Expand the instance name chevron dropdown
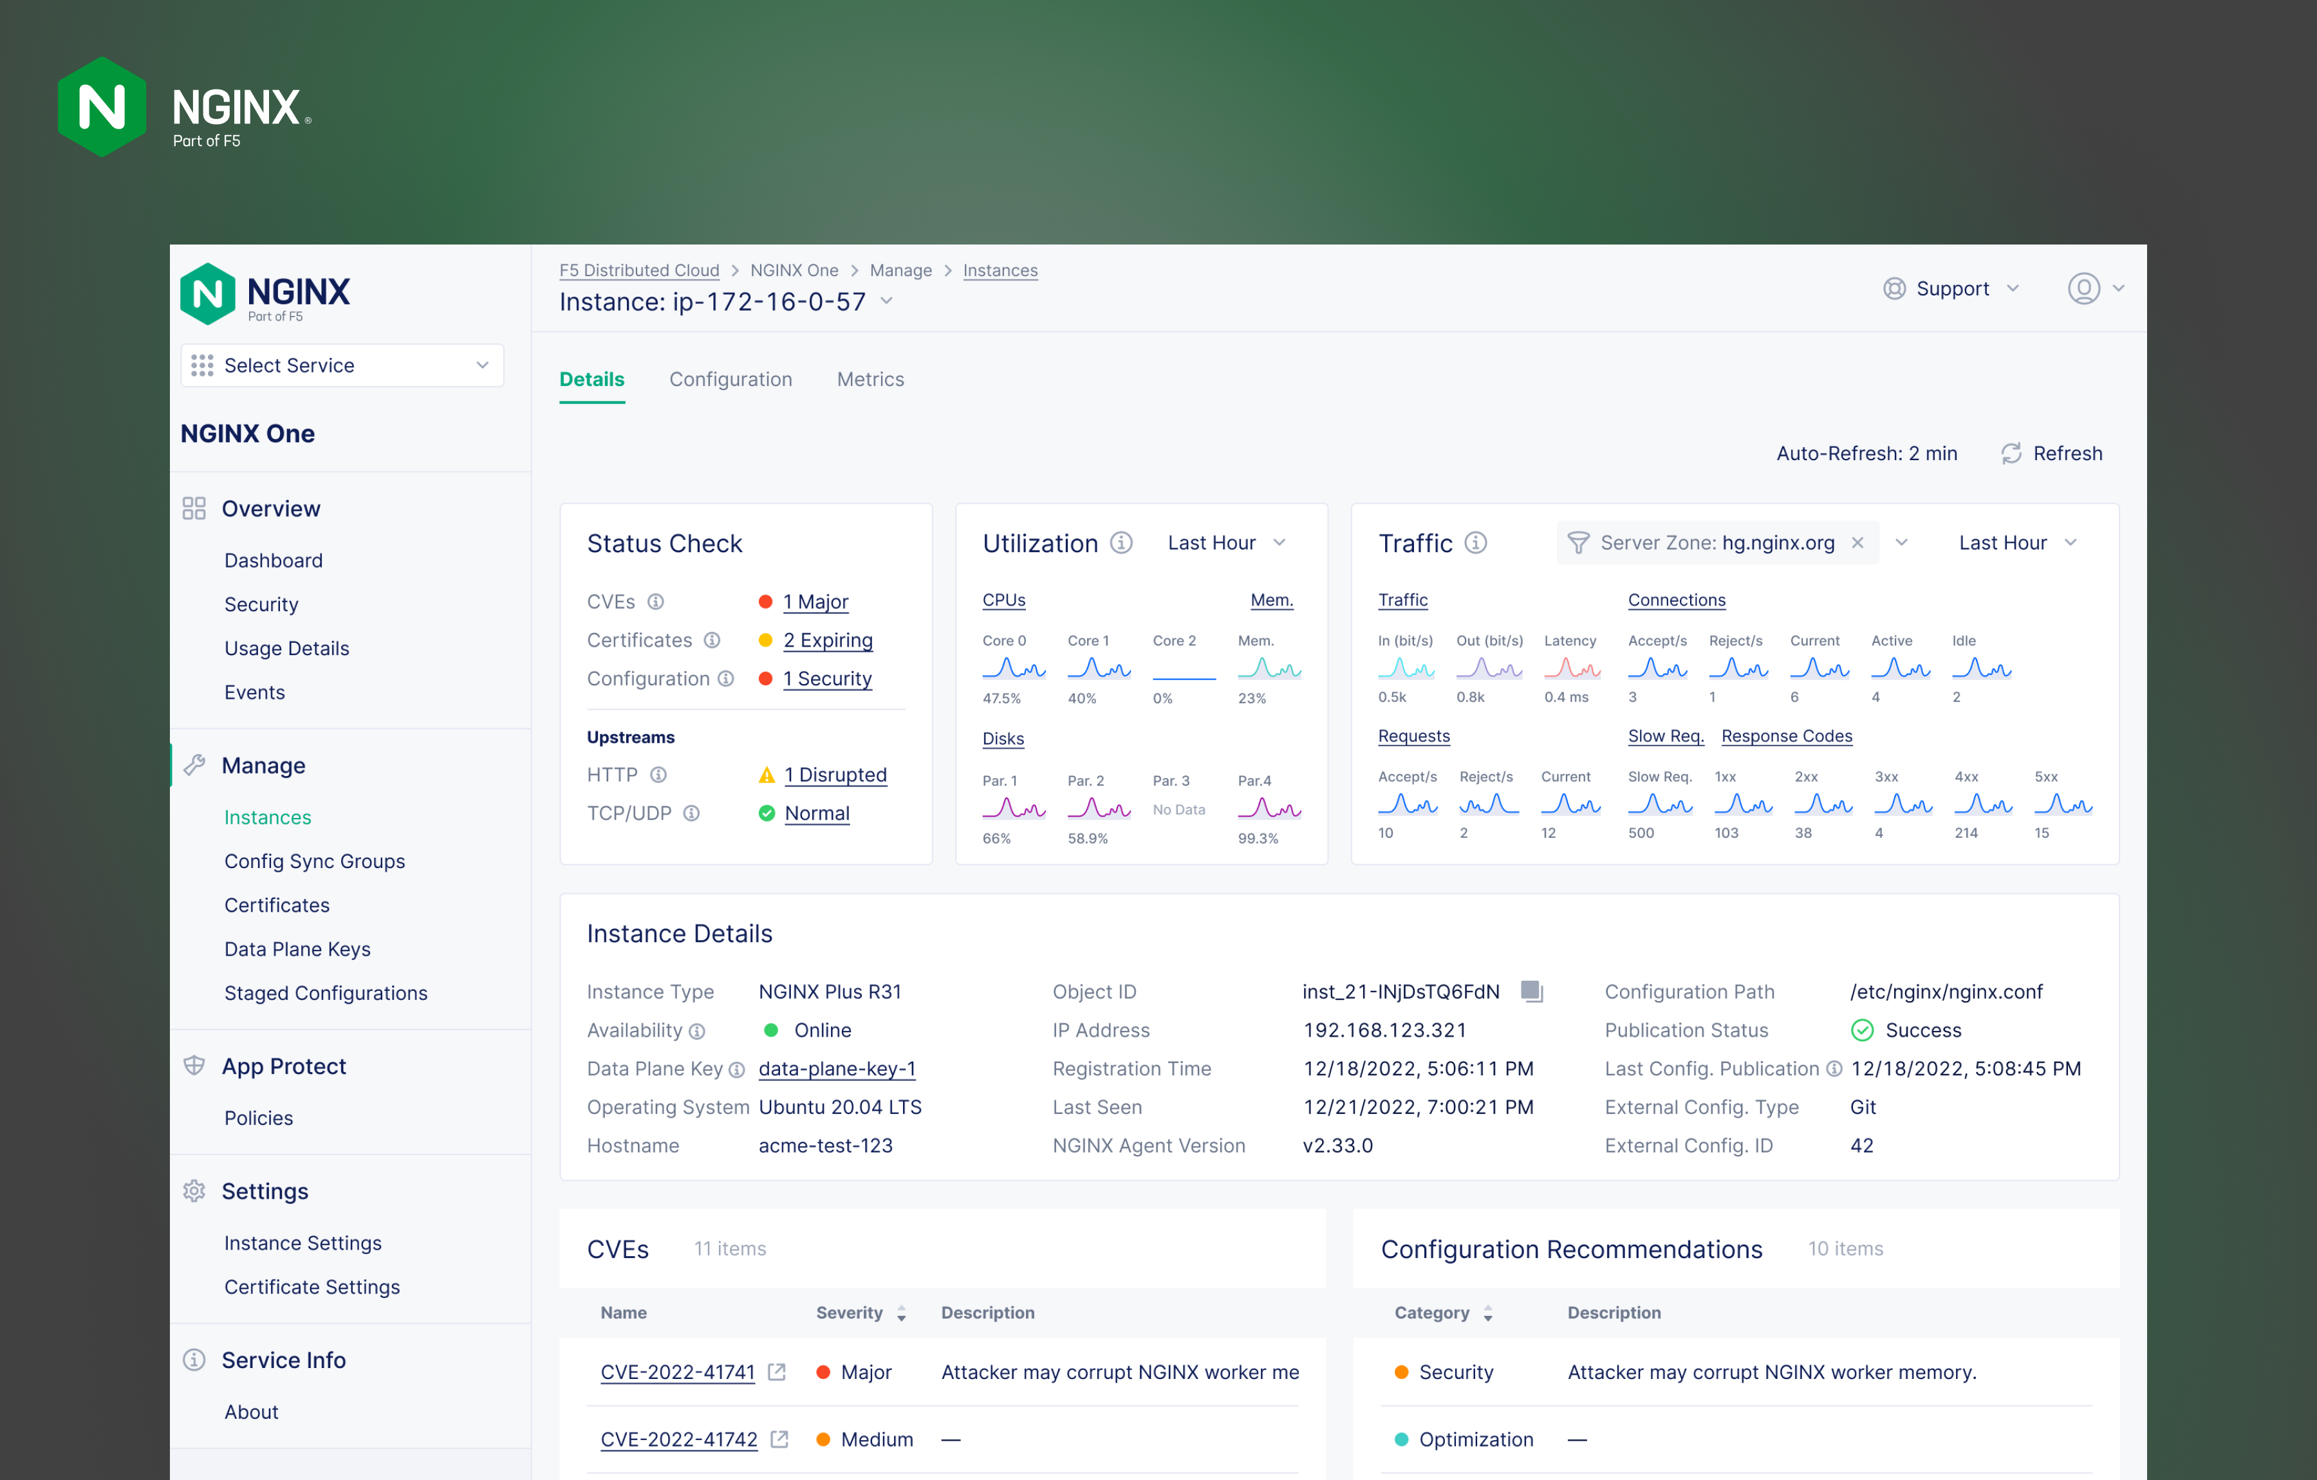The image size is (2317, 1480). pyautogui.click(x=886, y=301)
